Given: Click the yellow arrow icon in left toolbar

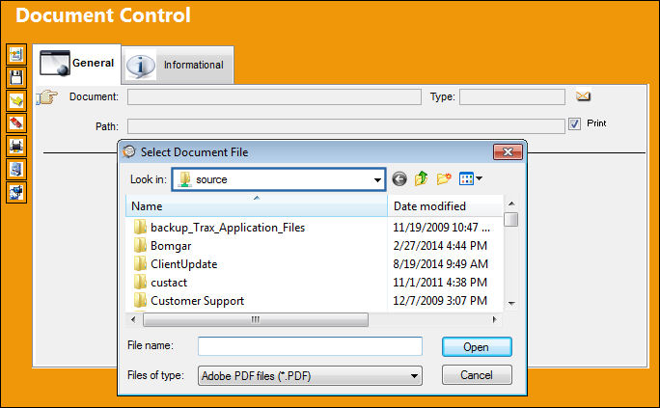Looking at the screenshot, I should (16, 100).
